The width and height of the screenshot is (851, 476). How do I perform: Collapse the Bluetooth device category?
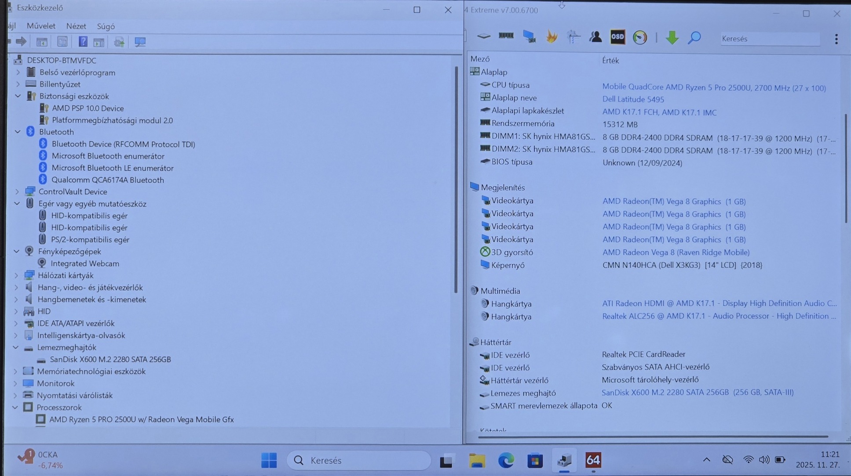(x=18, y=132)
